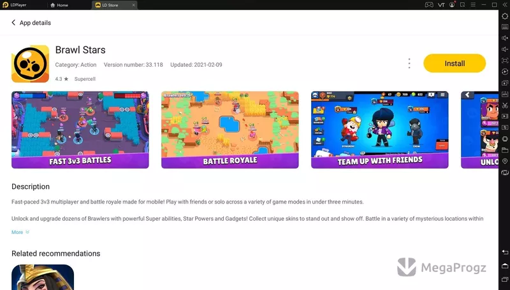Increase volume using sidebar speaker icon
The image size is (510, 290).
(x=505, y=38)
